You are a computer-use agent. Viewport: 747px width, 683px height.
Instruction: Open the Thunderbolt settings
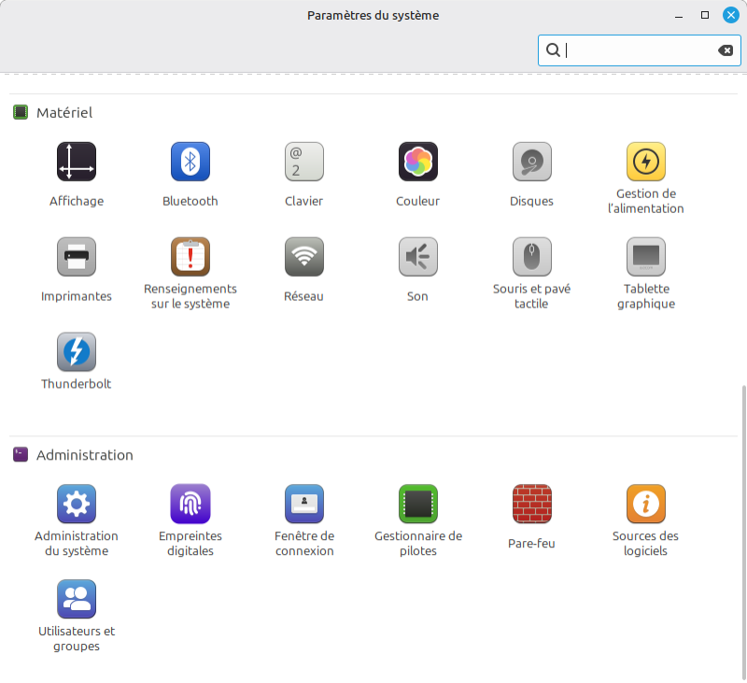tap(77, 352)
